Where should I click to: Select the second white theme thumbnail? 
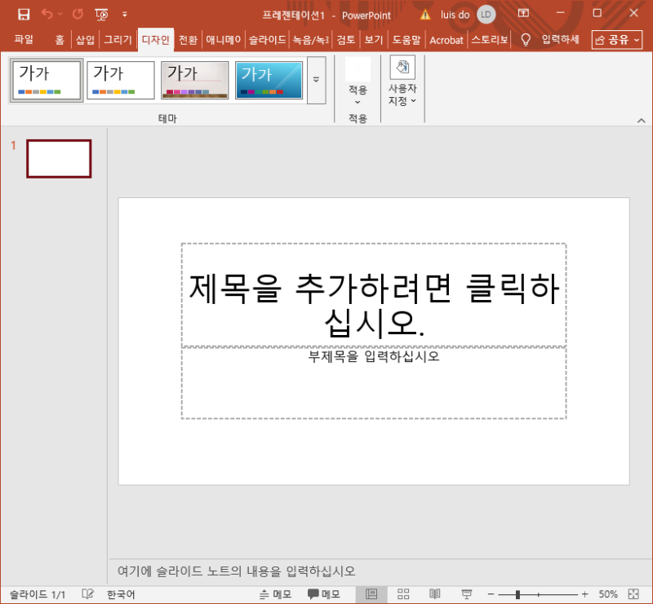(120, 80)
